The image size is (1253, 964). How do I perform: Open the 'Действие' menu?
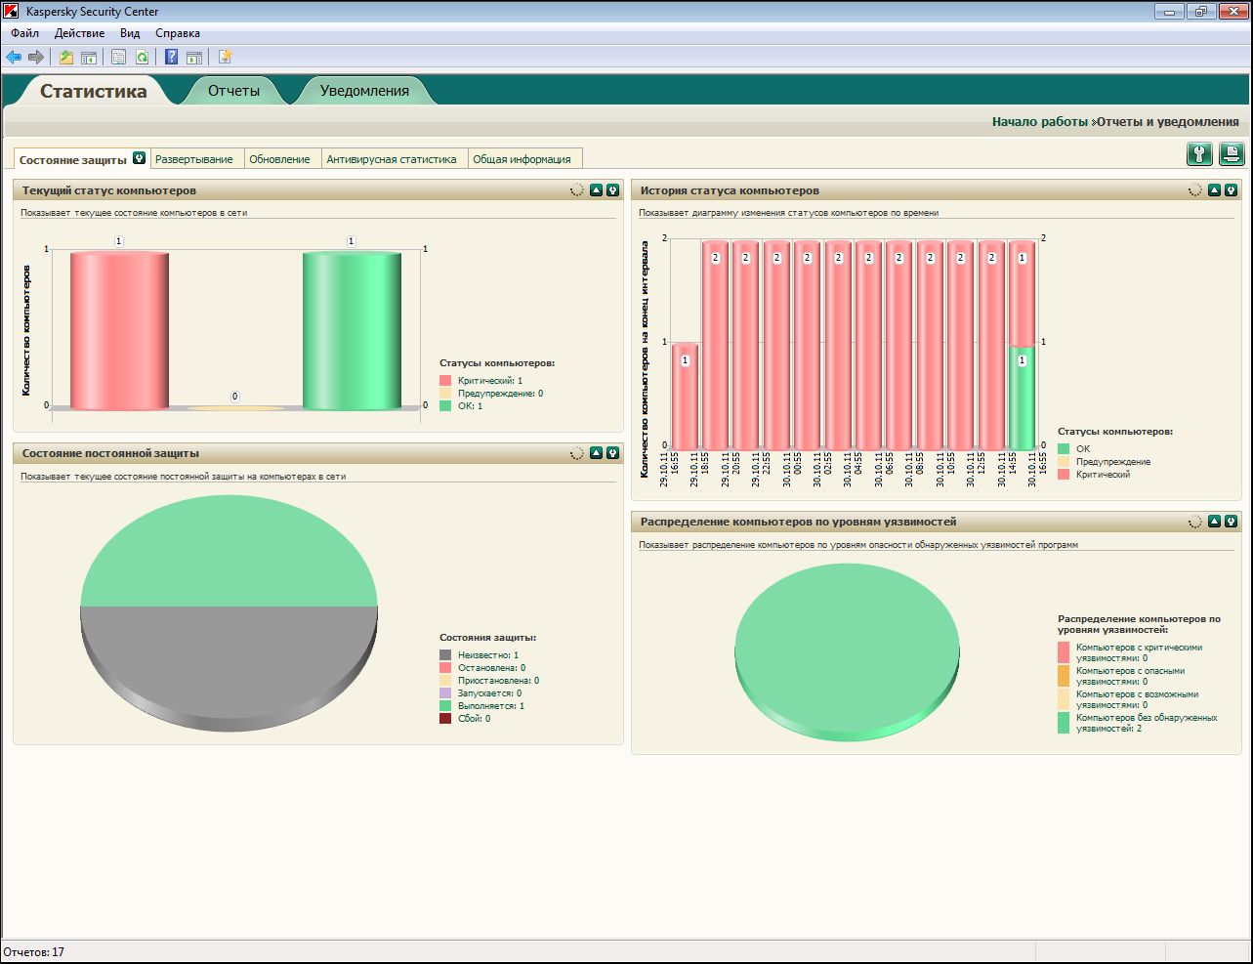79,33
